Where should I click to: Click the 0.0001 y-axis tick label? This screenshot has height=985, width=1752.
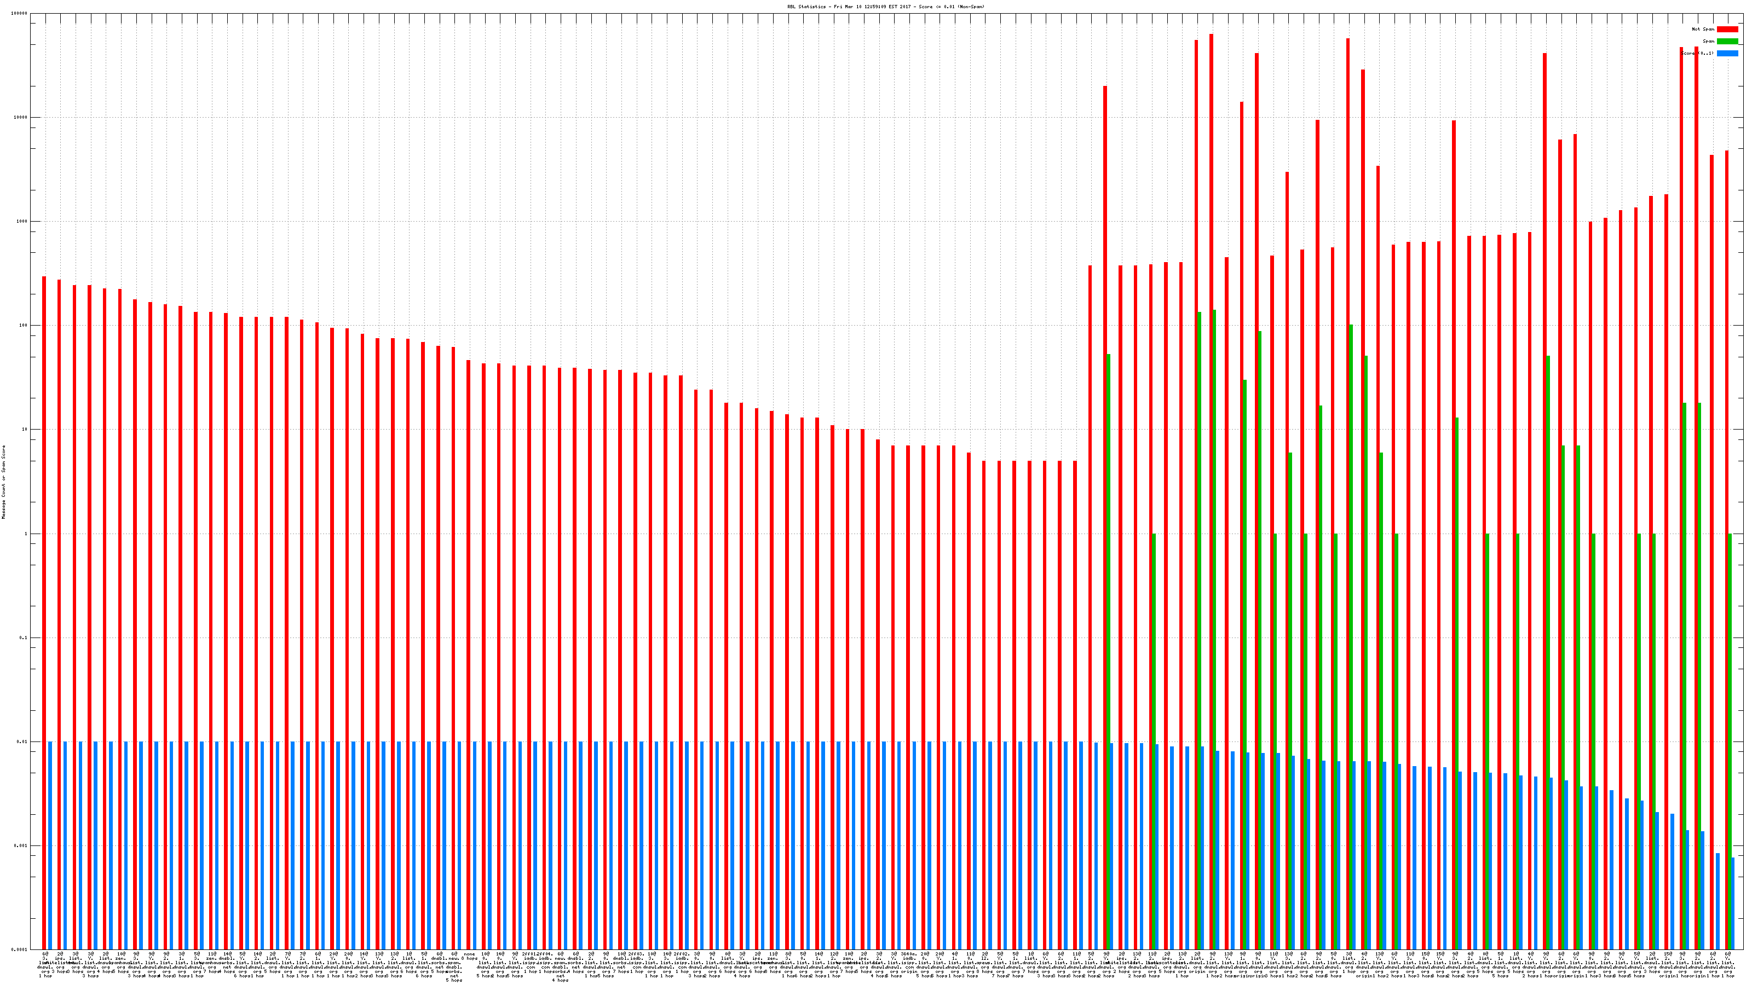click(x=20, y=951)
